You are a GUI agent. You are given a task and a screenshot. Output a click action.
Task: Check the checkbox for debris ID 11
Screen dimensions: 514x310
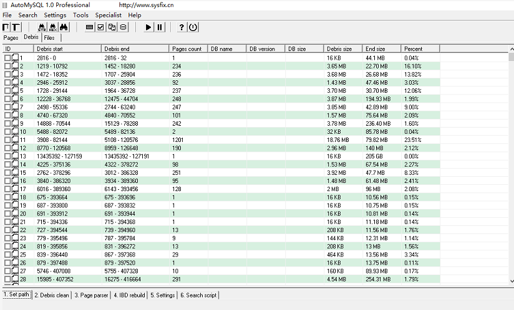[7, 139]
